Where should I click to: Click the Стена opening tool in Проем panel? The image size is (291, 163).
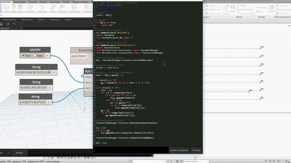click(241, 6)
